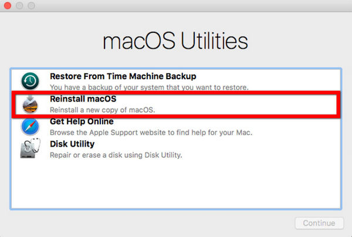
Task: Select the Reinstall macOS option title
Action: [83, 99]
